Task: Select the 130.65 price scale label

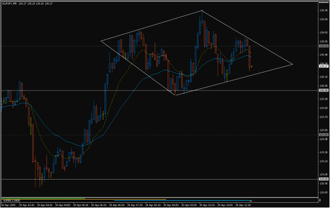Action: tap(324, 33)
